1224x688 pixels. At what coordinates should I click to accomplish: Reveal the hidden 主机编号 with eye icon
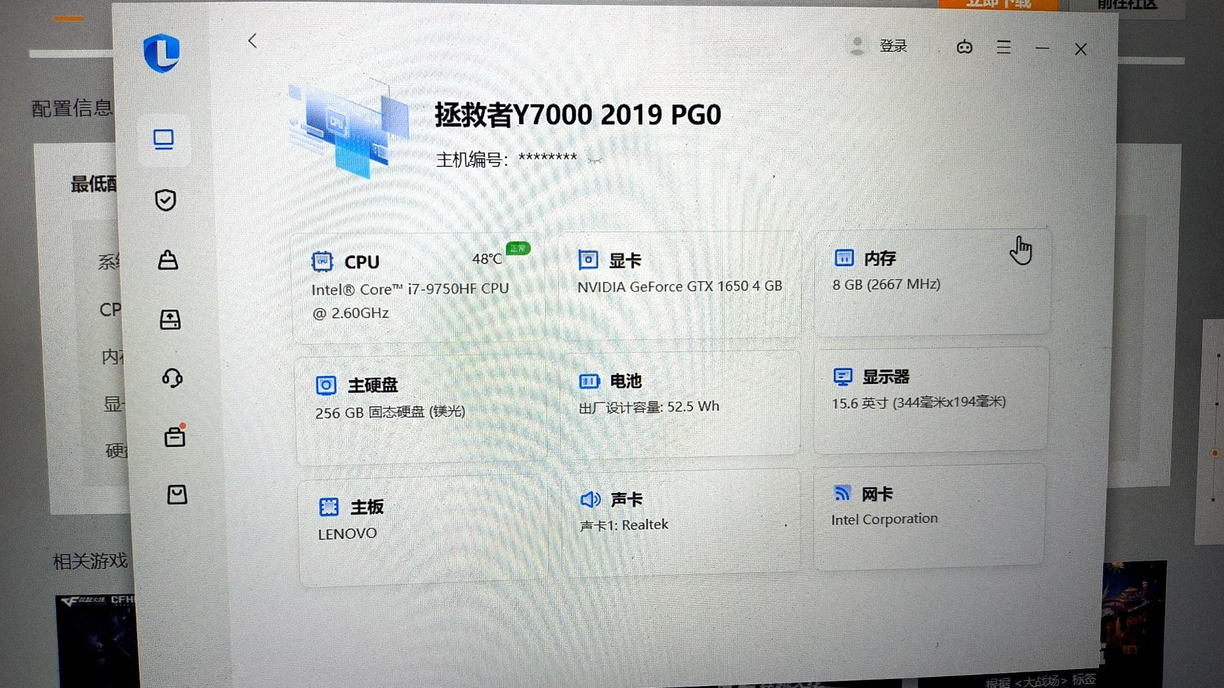[594, 160]
